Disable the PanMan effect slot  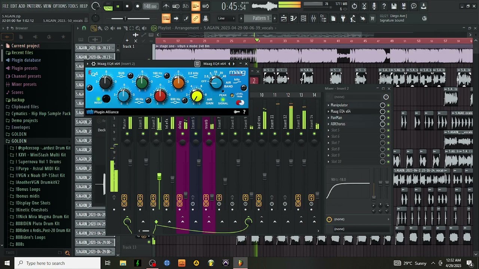coord(388,118)
